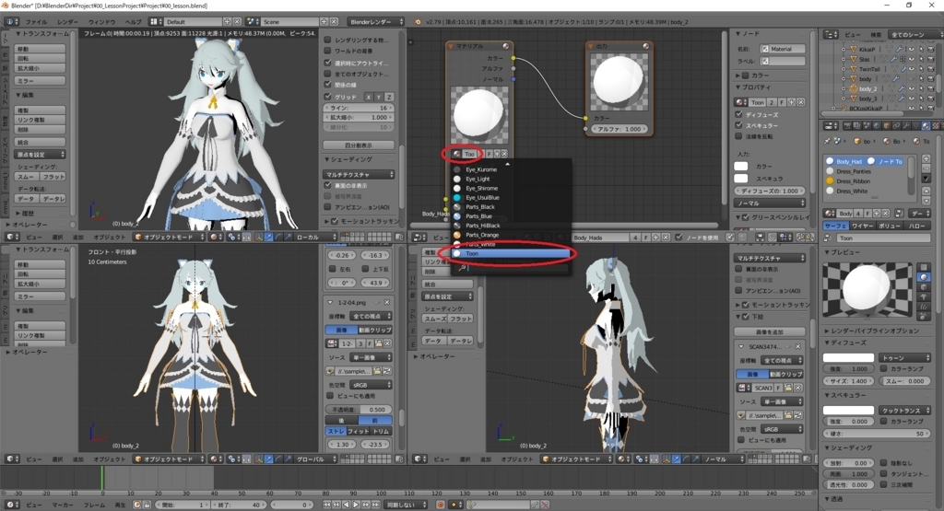This screenshot has width=944, height=511.
Task: Toggle グリッド floor checkbox
Action: click(x=328, y=96)
